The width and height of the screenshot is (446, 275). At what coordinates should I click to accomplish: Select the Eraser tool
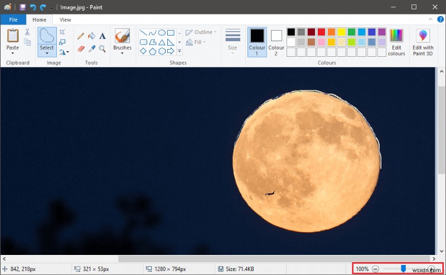click(x=80, y=50)
